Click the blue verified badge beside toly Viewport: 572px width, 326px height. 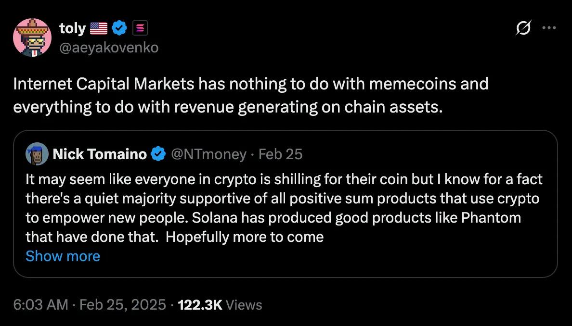click(x=119, y=29)
